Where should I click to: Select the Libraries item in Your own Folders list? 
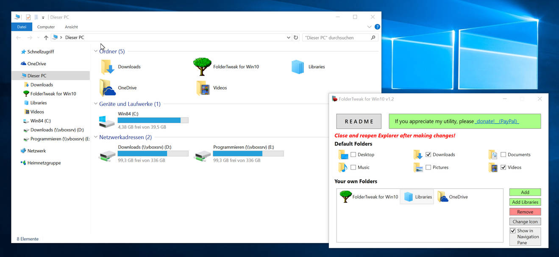(x=417, y=197)
